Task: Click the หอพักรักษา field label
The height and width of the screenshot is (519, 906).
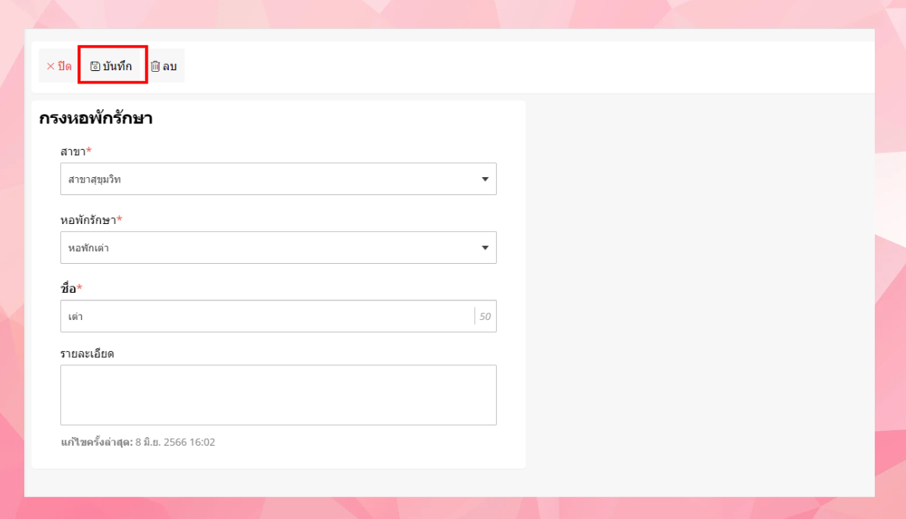Action: 88,220
